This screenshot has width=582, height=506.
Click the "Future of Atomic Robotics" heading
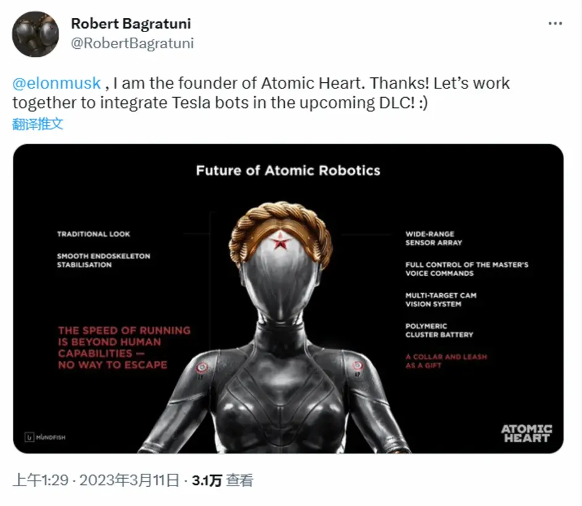[288, 170]
